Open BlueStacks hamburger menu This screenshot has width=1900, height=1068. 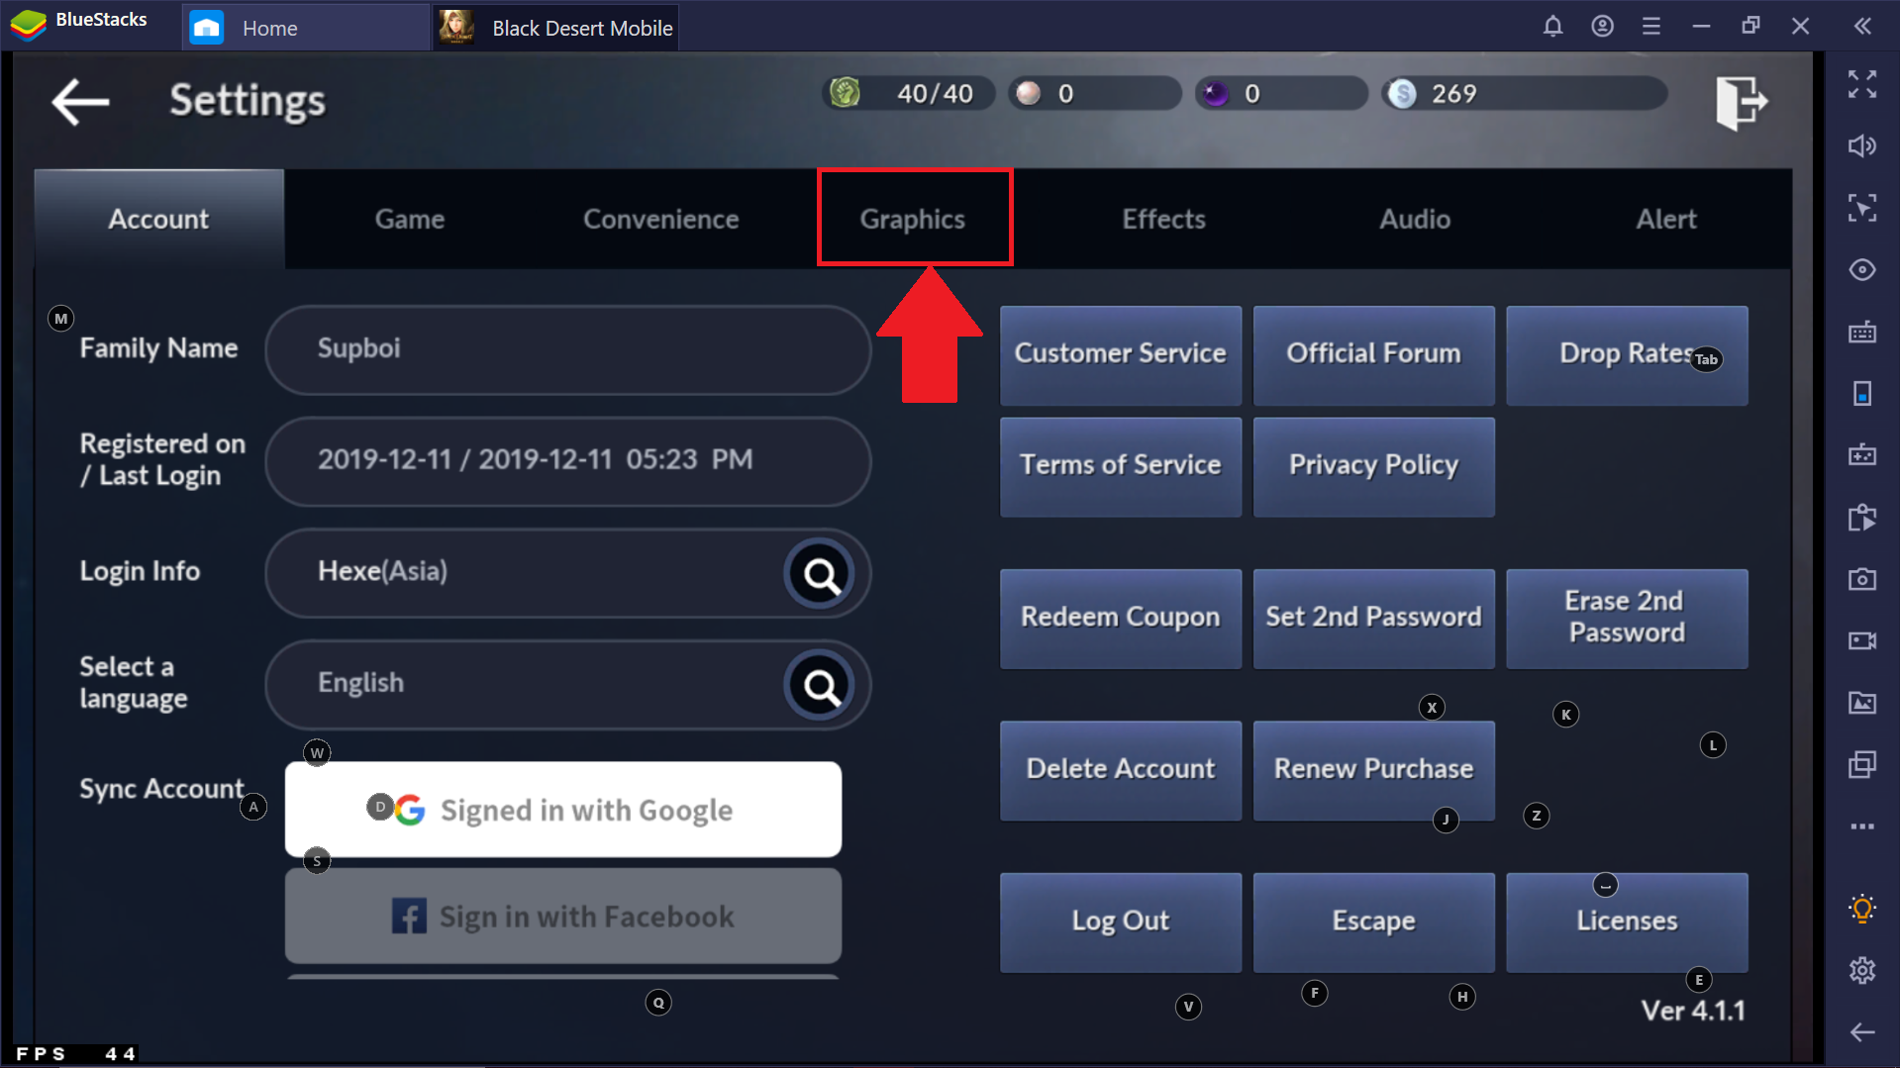(1650, 27)
